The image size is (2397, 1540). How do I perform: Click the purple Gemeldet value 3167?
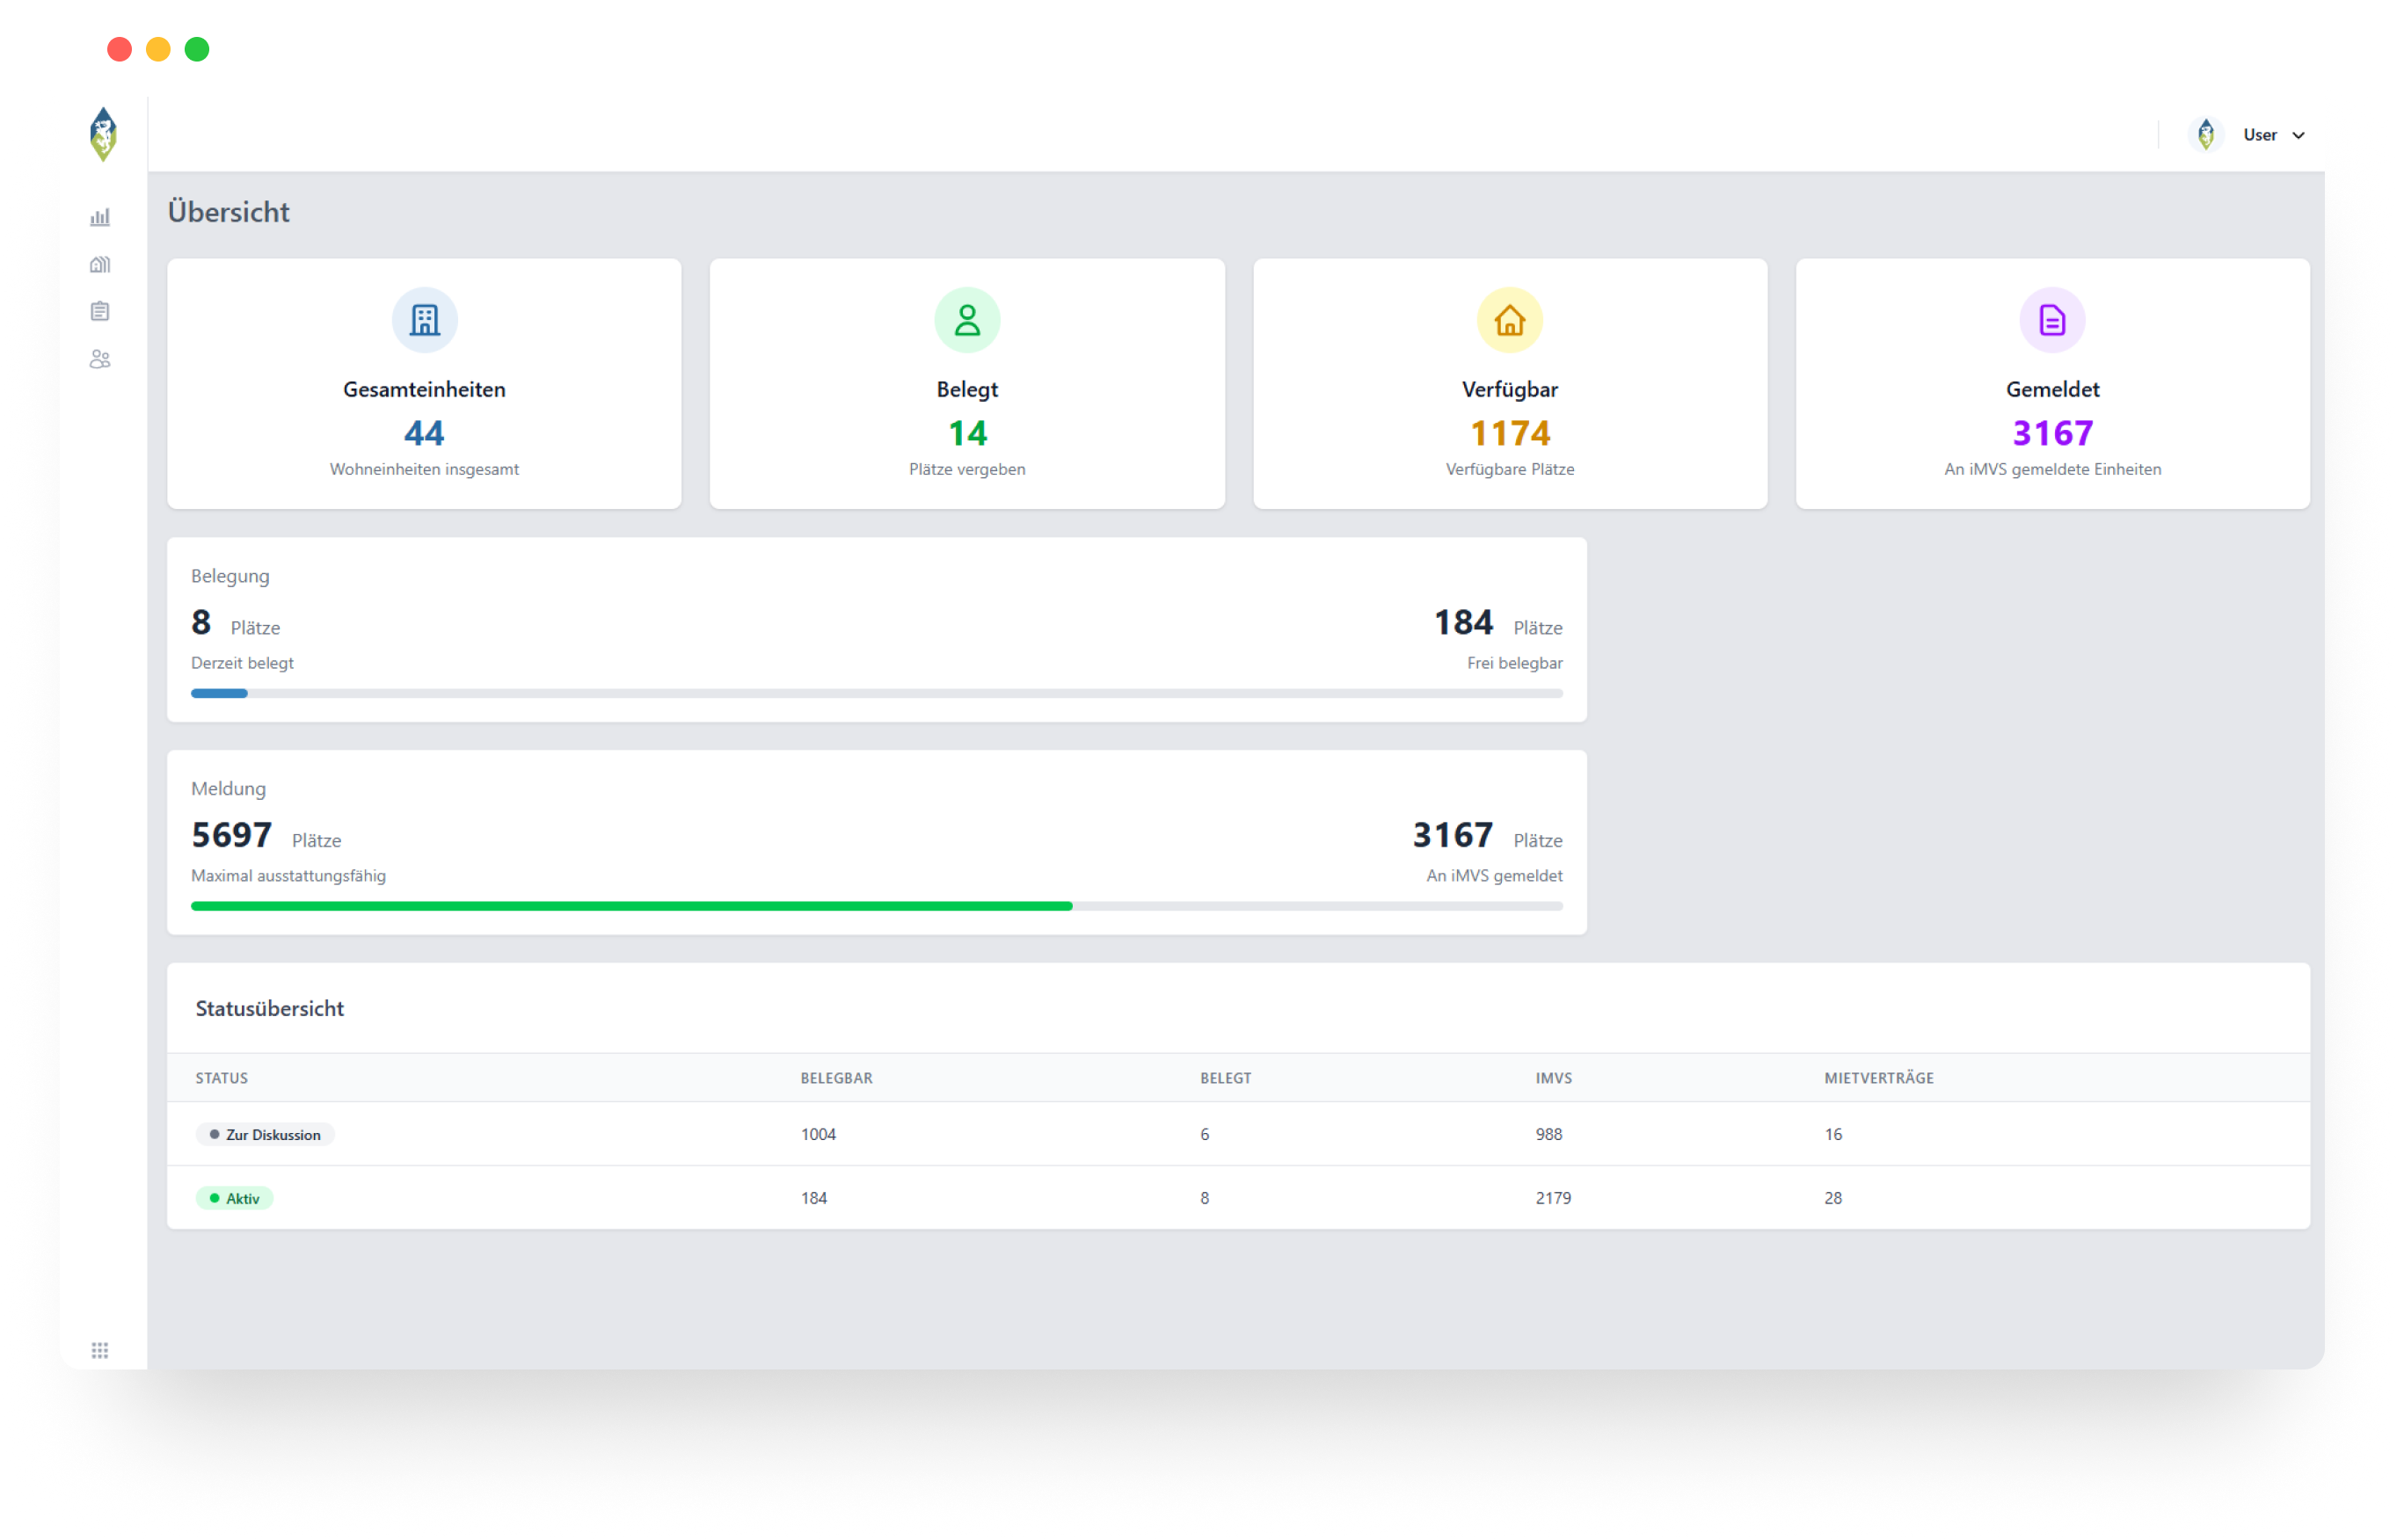pyautogui.click(x=2051, y=433)
